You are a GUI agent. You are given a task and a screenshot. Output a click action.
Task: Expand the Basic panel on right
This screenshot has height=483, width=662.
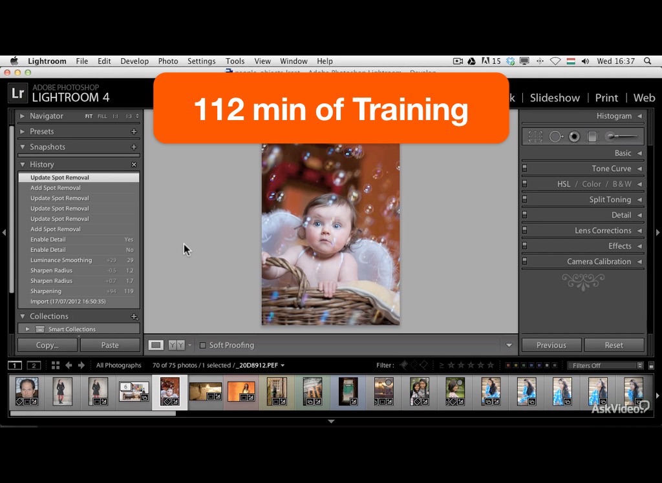click(x=639, y=153)
